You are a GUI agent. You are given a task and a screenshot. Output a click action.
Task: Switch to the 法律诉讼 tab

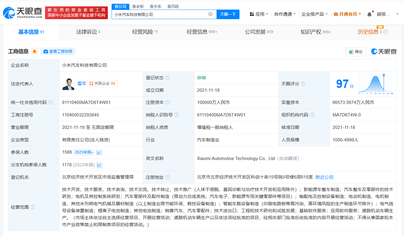[x=88, y=32]
